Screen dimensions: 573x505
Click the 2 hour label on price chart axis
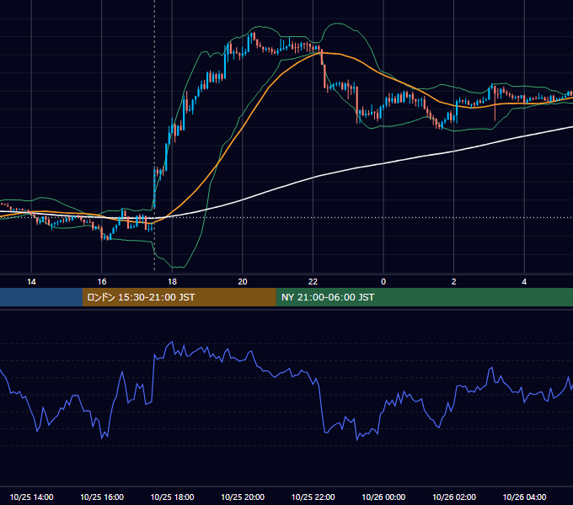(454, 282)
